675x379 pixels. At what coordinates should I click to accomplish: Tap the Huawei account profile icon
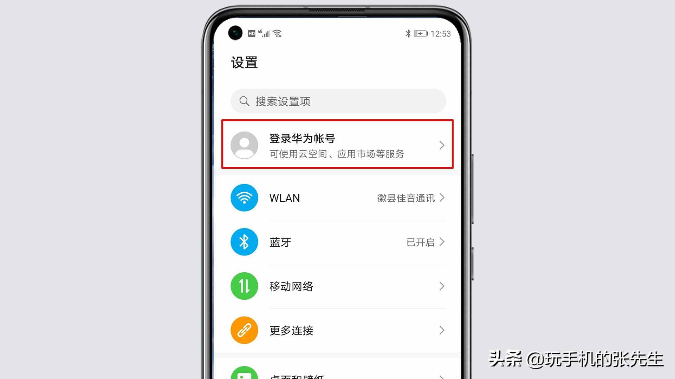(244, 145)
